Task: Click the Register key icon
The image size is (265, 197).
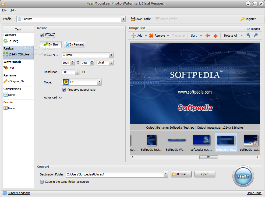Action: click(242, 19)
